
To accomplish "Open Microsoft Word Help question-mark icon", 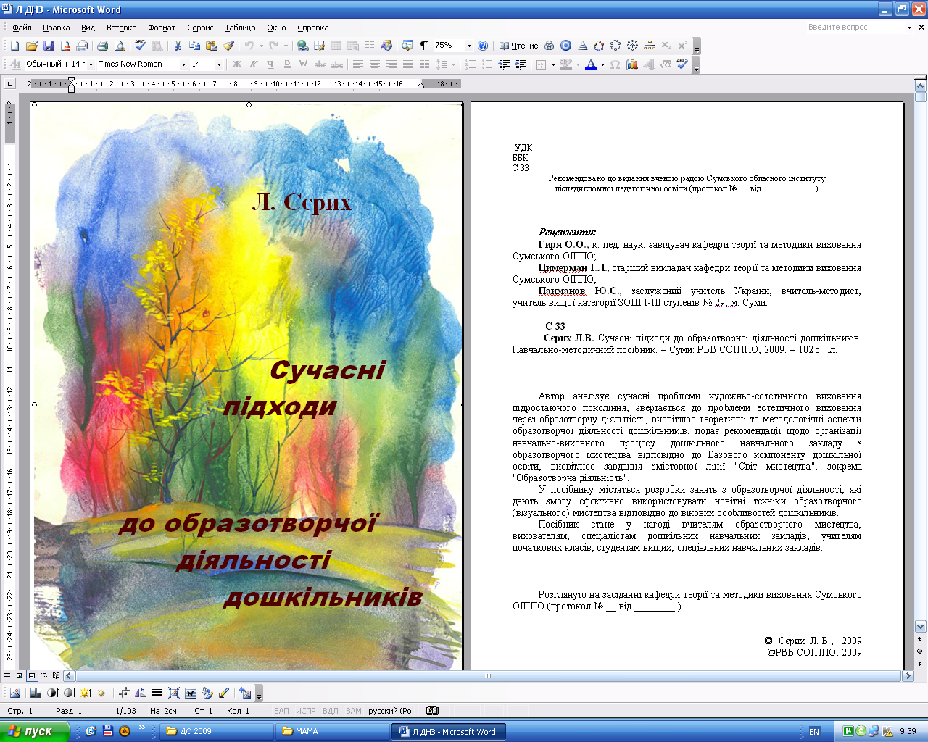I will [483, 46].
